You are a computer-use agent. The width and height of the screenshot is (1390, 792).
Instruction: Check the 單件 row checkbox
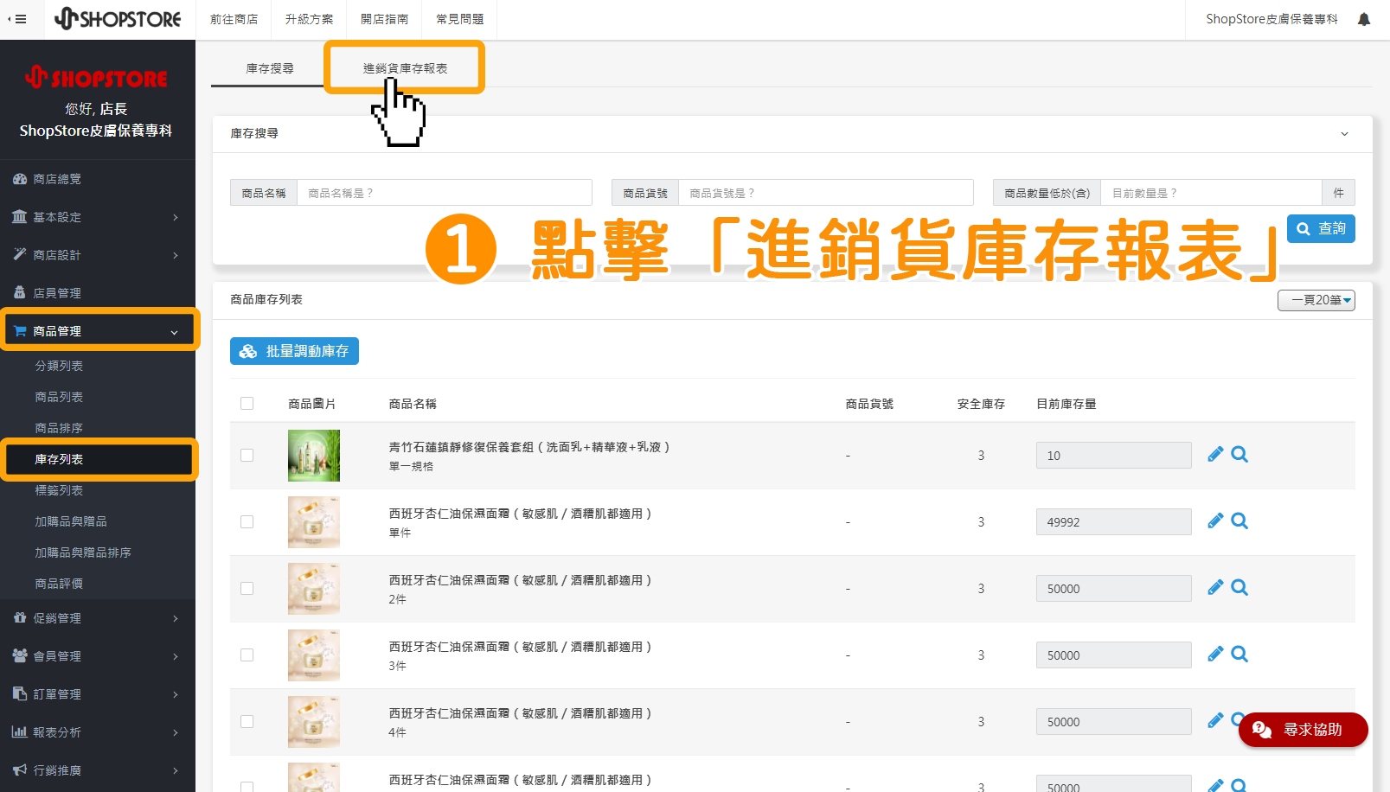(x=247, y=522)
